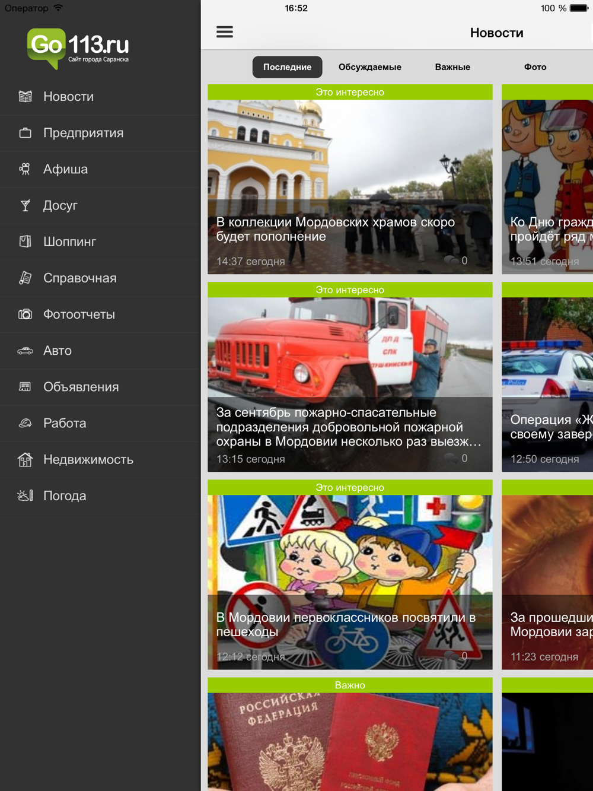This screenshot has height=791, width=593.
Task: Tap the '14:37 сегодня' timestamp
Action: pyautogui.click(x=250, y=261)
